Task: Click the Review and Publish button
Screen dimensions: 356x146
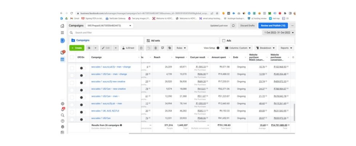Action: point(273,25)
